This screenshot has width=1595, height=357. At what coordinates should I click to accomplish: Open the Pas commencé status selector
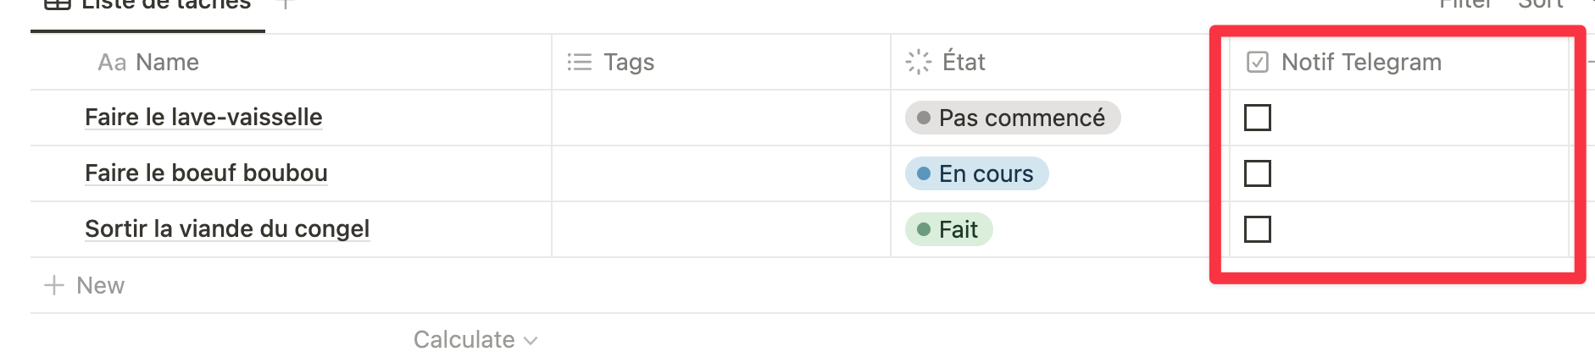pos(1013,118)
